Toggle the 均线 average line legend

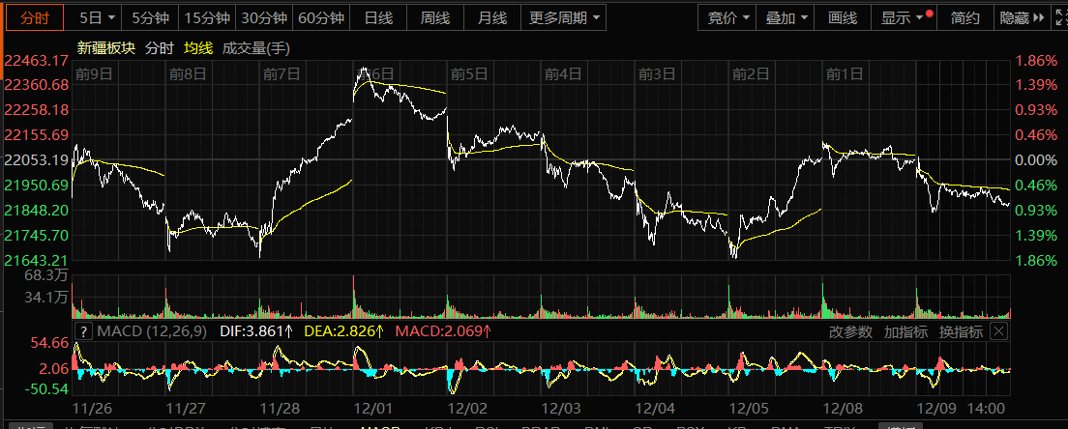pos(198,47)
